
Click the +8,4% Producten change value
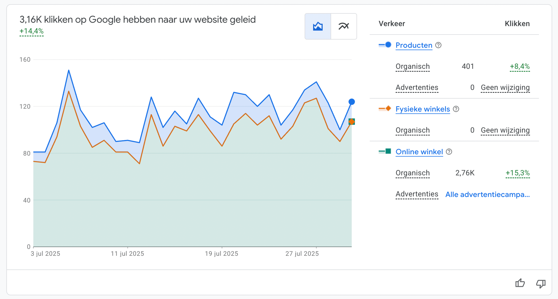coord(520,66)
